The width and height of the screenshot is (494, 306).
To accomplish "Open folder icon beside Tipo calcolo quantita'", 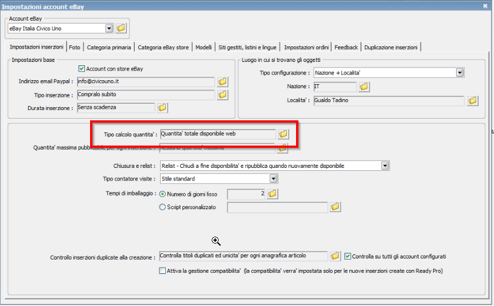I will [x=283, y=134].
